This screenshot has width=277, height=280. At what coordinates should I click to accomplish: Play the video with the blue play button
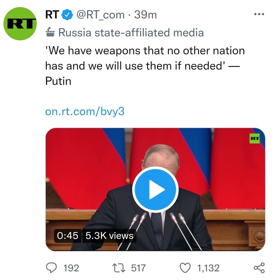(155, 190)
